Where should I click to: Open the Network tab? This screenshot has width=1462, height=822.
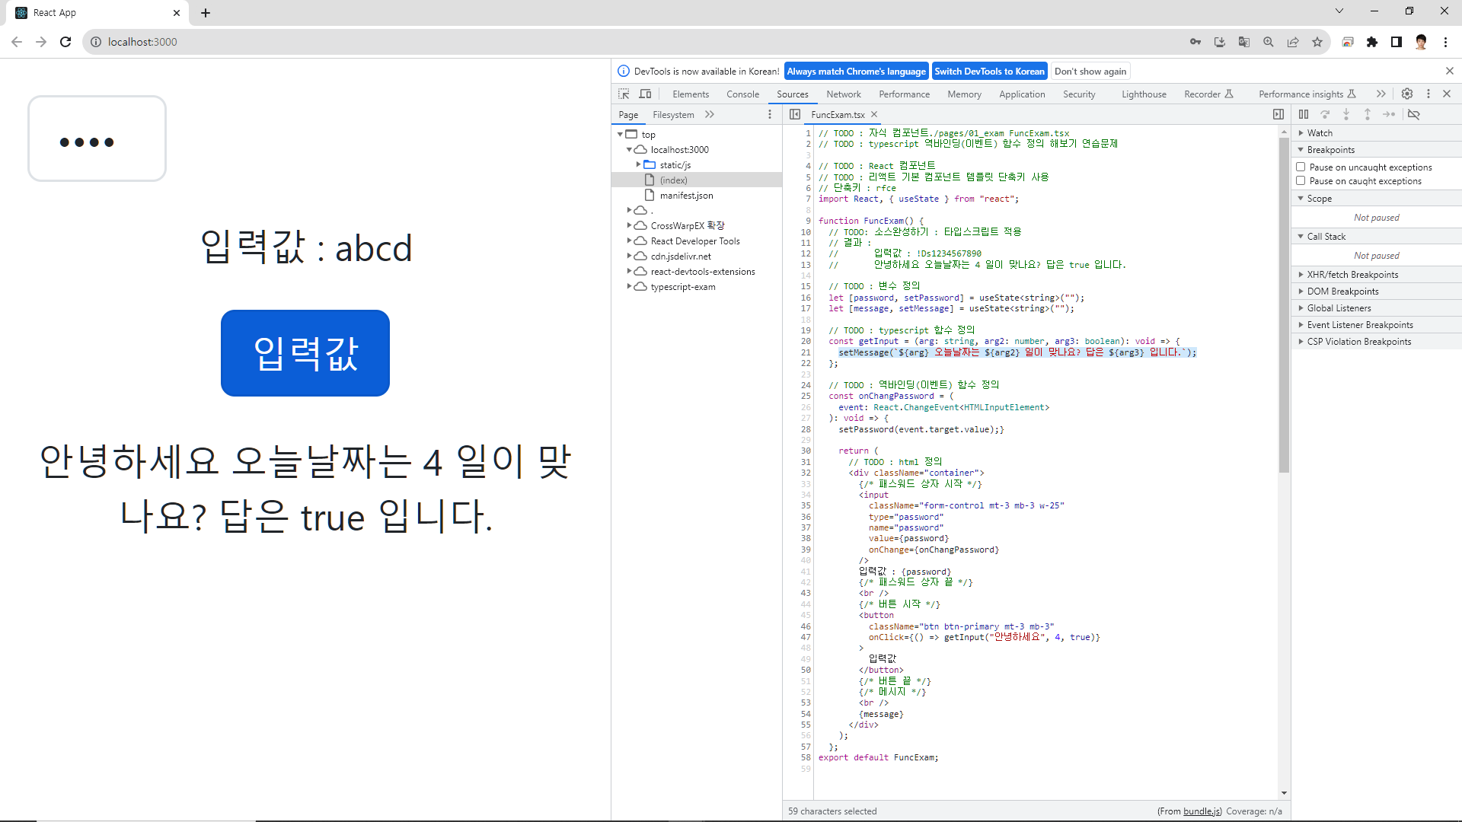tap(844, 94)
